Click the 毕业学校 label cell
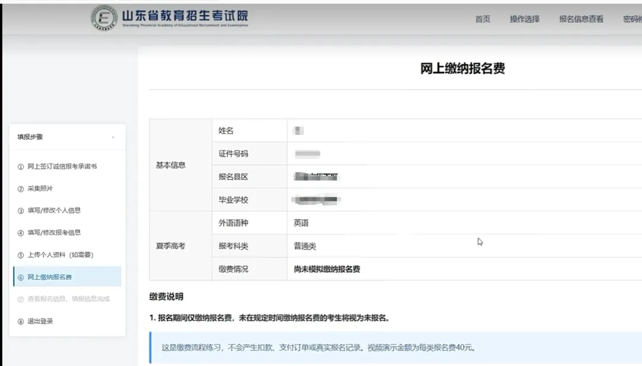The image size is (642, 366). [x=249, y=200]
